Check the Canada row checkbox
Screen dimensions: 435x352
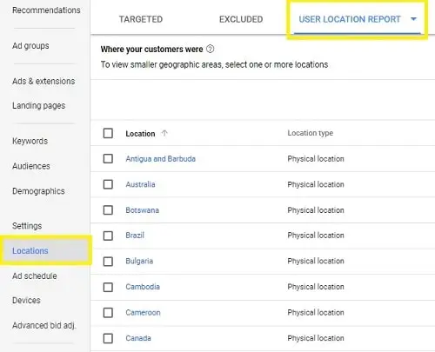[x=108, y=338]
